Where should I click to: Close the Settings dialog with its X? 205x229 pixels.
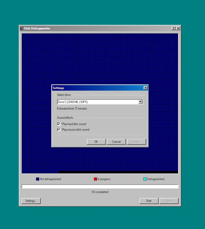pyautogui.click(x=145, y=88)
